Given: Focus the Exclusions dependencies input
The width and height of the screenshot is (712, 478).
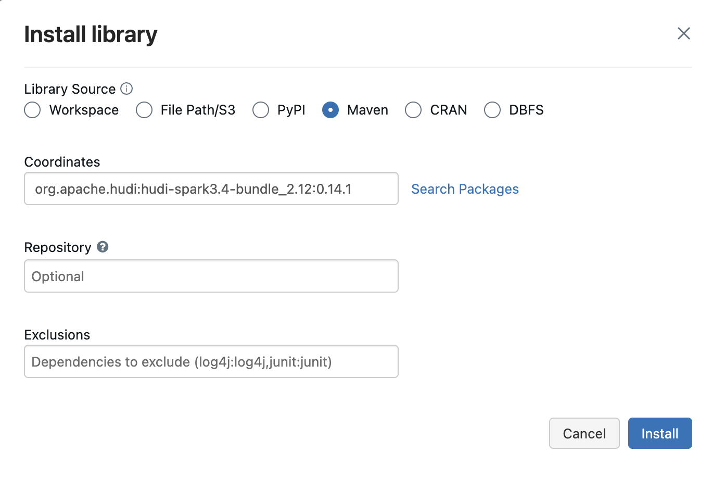Looking at the screenshot, I should pos(211,361).
